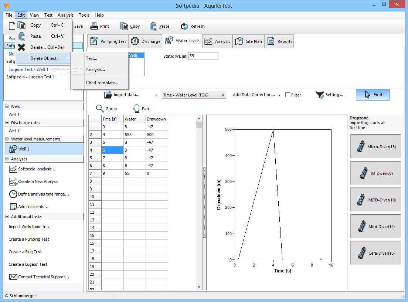
Task: Switch to the Analysis tab
Action: pos(218,41)
